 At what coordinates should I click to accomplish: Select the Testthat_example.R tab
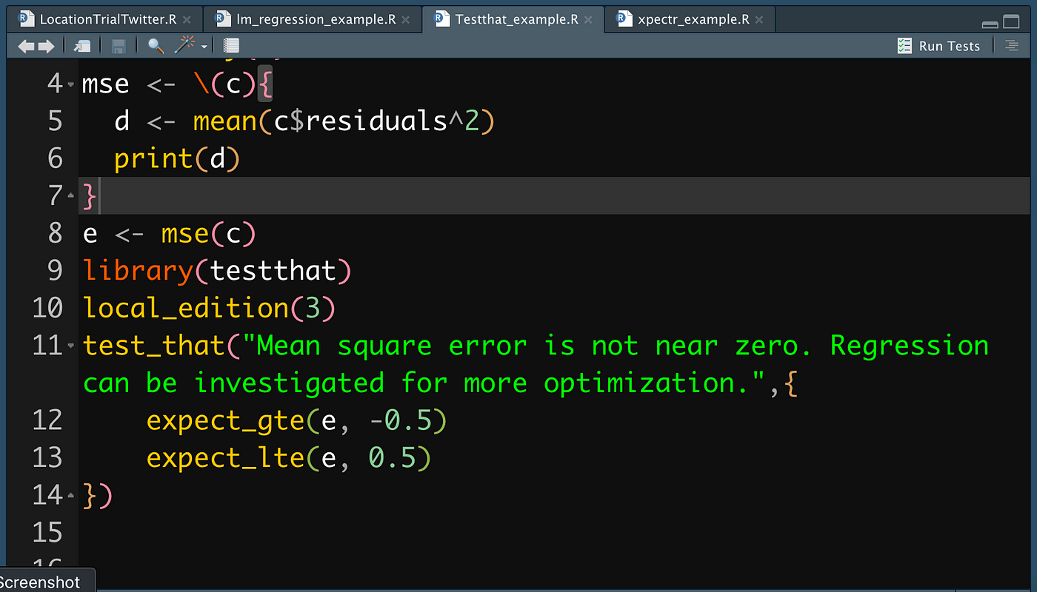pyautogui.click(x=516, y=19)
